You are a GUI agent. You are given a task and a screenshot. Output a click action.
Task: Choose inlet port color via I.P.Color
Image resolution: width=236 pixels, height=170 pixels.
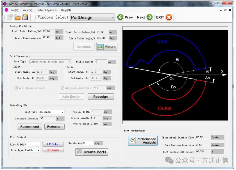53,144
